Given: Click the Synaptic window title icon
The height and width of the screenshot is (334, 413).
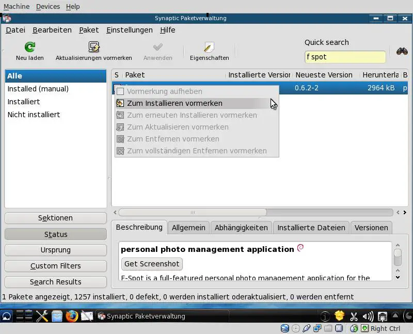Looking at the screenshot, I should [x=7, y=19].
